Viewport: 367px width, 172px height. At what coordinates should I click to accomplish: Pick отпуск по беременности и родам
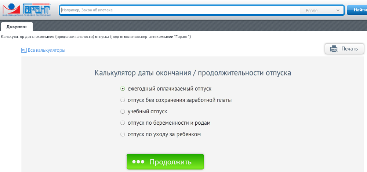pyautogui.click(x=123, y=123)
